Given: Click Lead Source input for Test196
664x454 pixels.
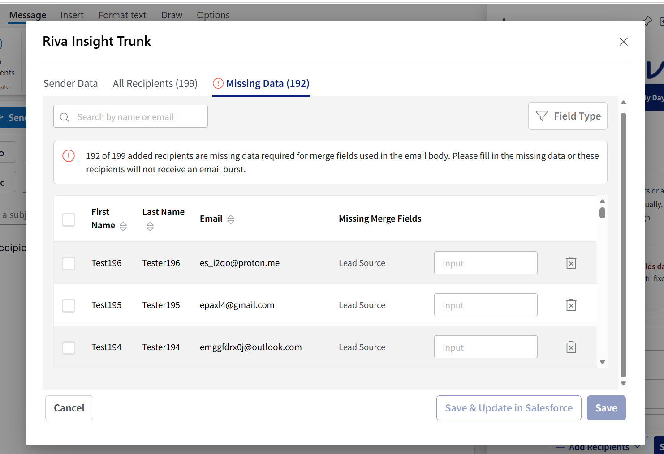Looking at the screenshot, I should tap(486, 263).
